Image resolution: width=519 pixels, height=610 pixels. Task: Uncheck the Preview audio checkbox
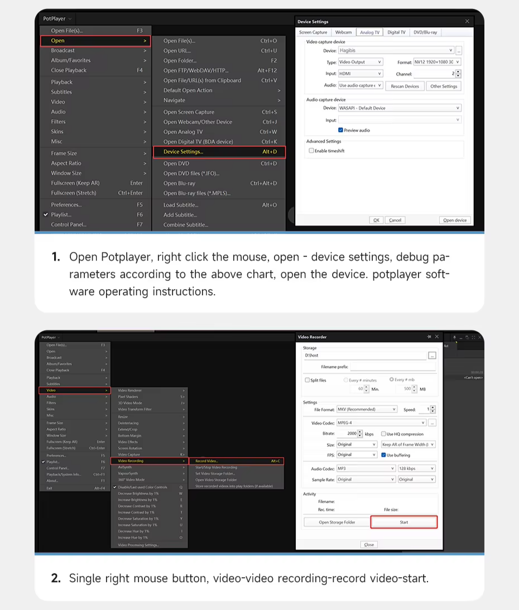(x=340, y=131)
